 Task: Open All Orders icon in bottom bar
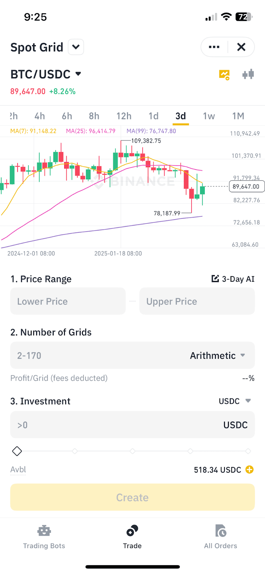coord(221,531)
